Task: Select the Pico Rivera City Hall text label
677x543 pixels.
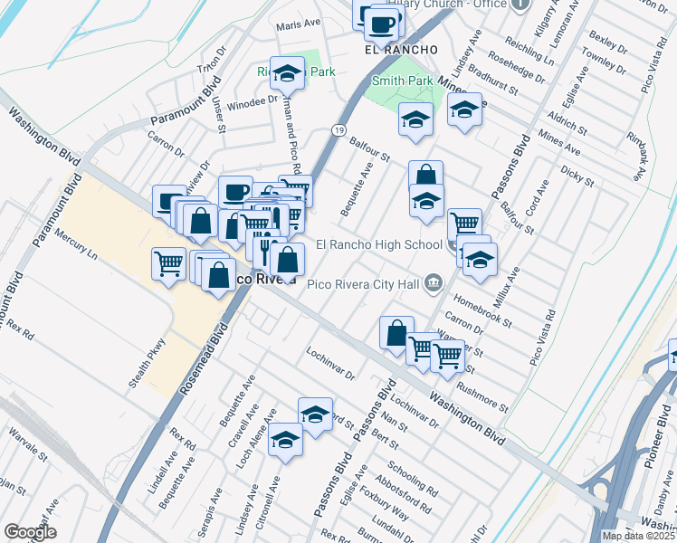Action: point(363,285)
